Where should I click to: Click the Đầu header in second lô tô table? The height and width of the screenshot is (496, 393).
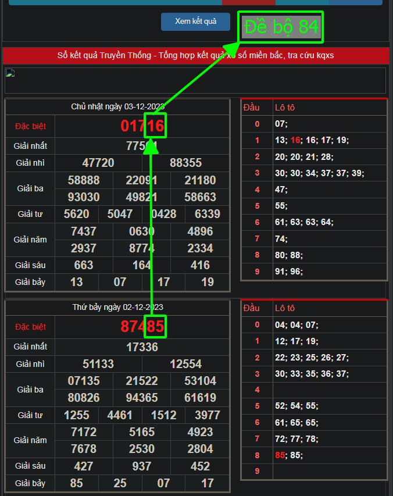click(x=252, y=308)
